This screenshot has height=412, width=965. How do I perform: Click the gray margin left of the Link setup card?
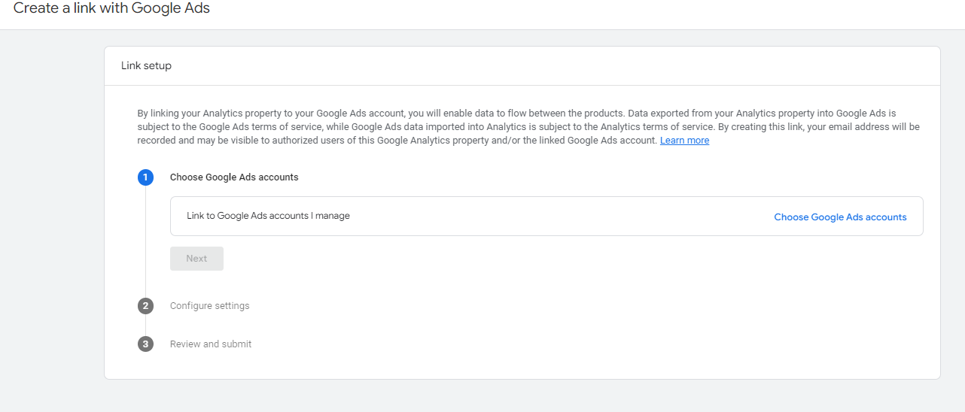(51, 211)
